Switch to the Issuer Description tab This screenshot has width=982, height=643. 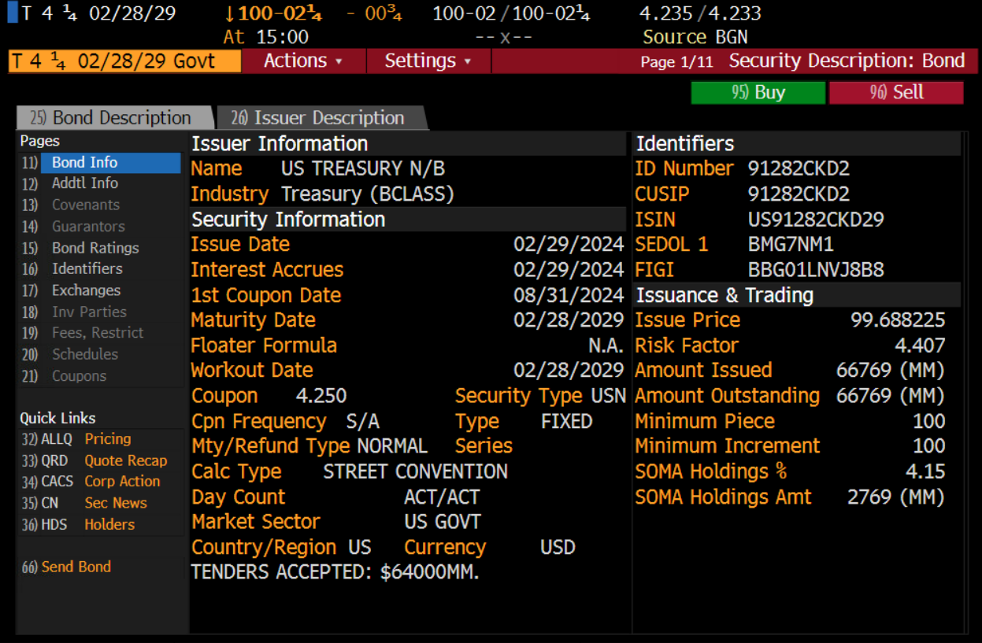319,118
